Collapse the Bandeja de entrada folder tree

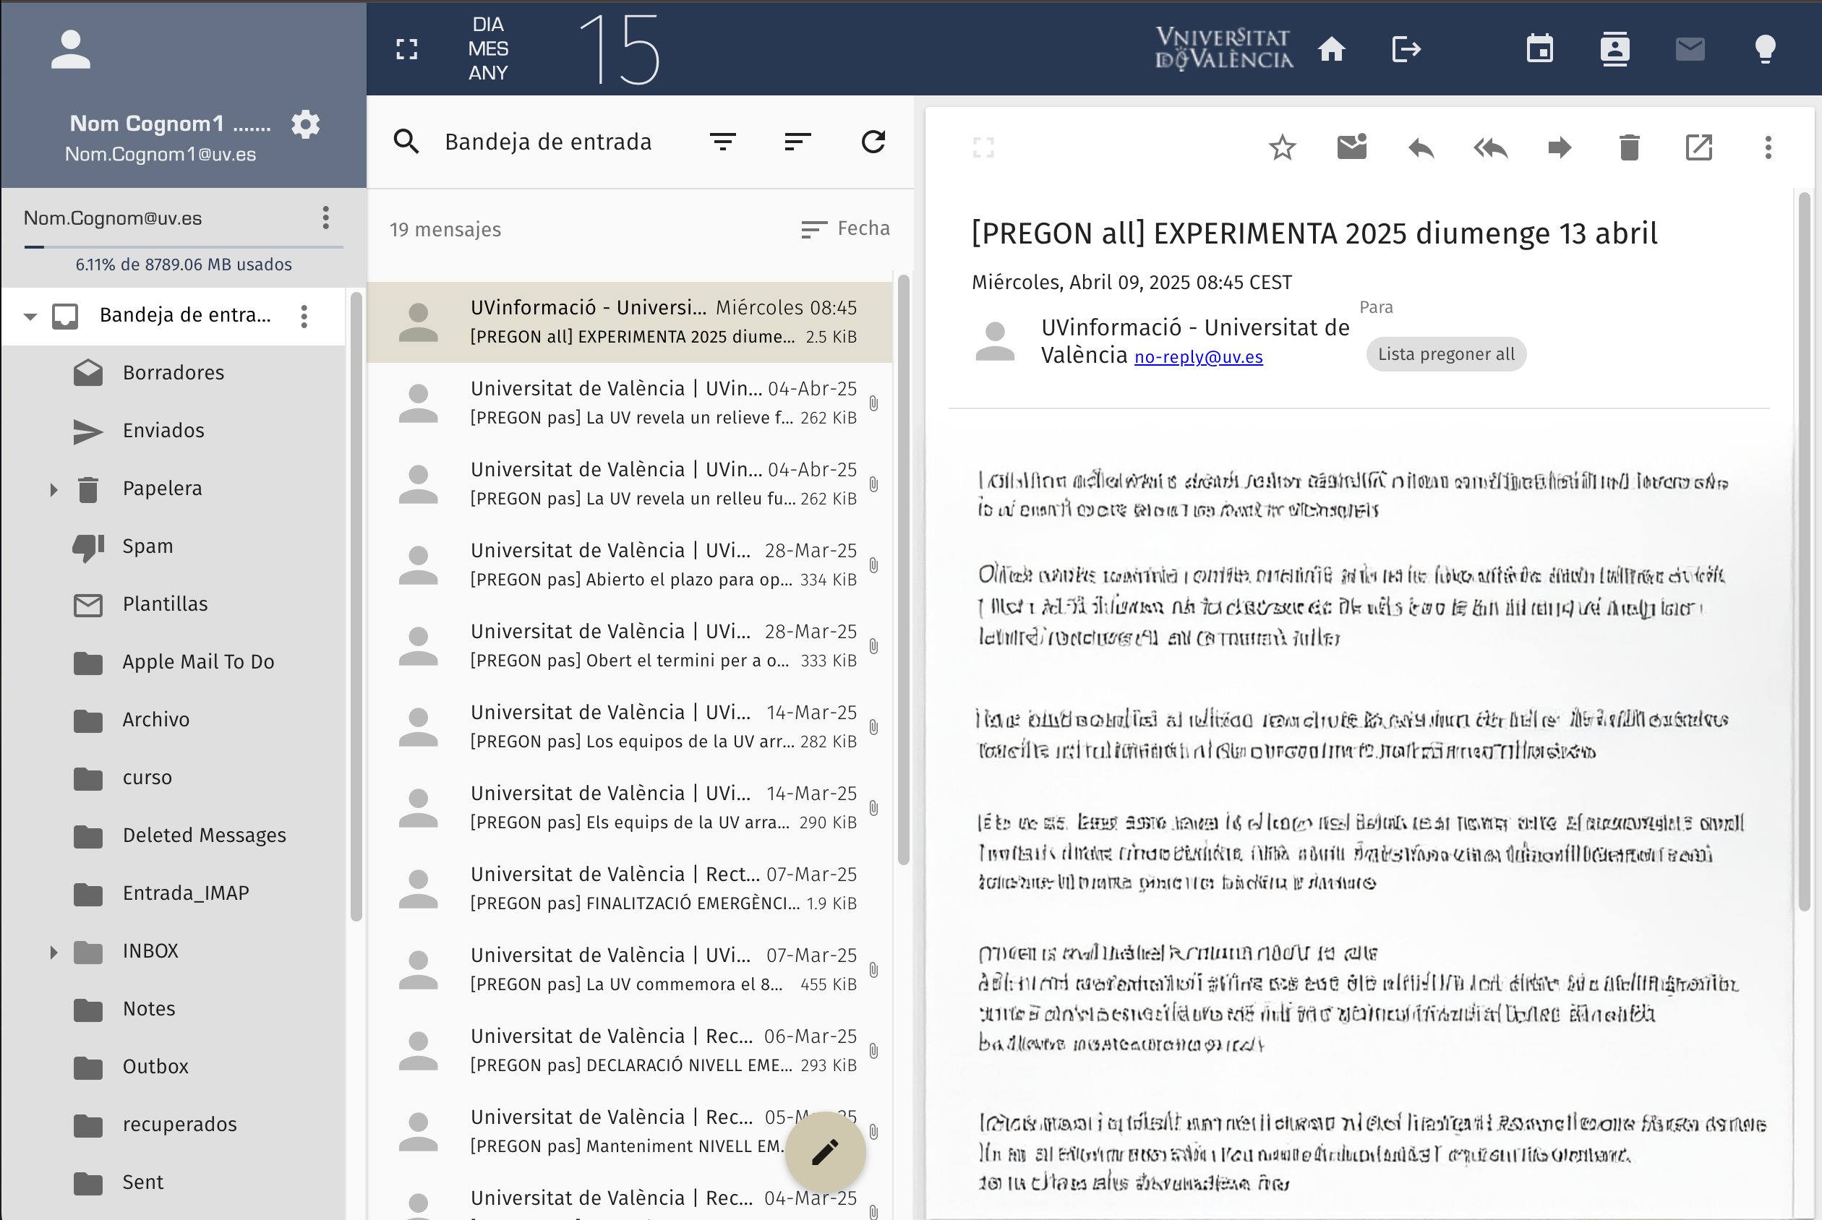[30, 317]
